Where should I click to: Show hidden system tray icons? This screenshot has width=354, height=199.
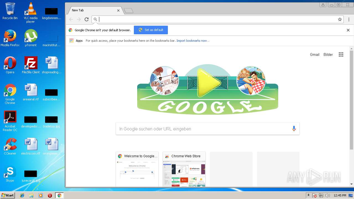pos(309,195)
